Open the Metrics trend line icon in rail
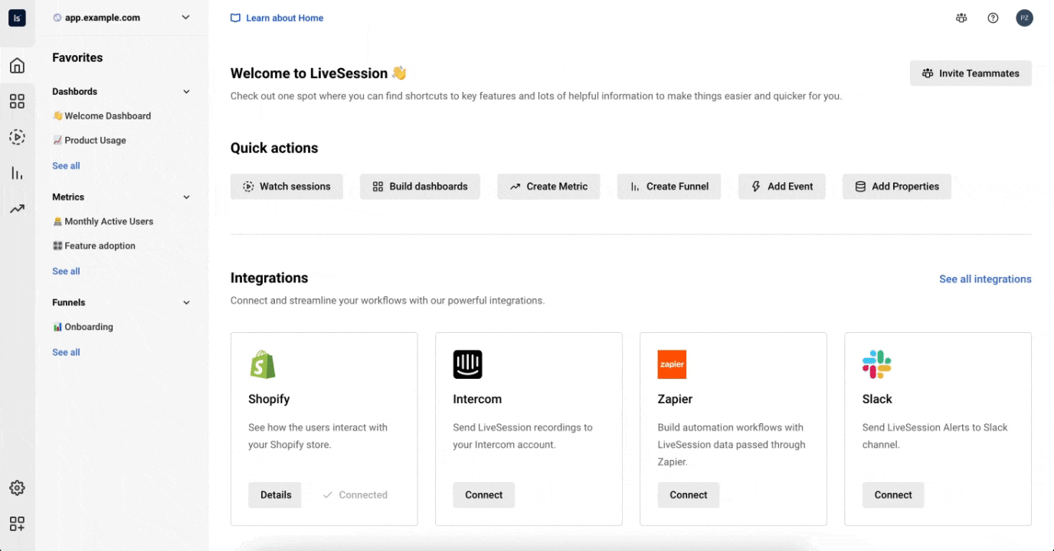Viewport: 1054px width, 551px height. pos(17,209)
